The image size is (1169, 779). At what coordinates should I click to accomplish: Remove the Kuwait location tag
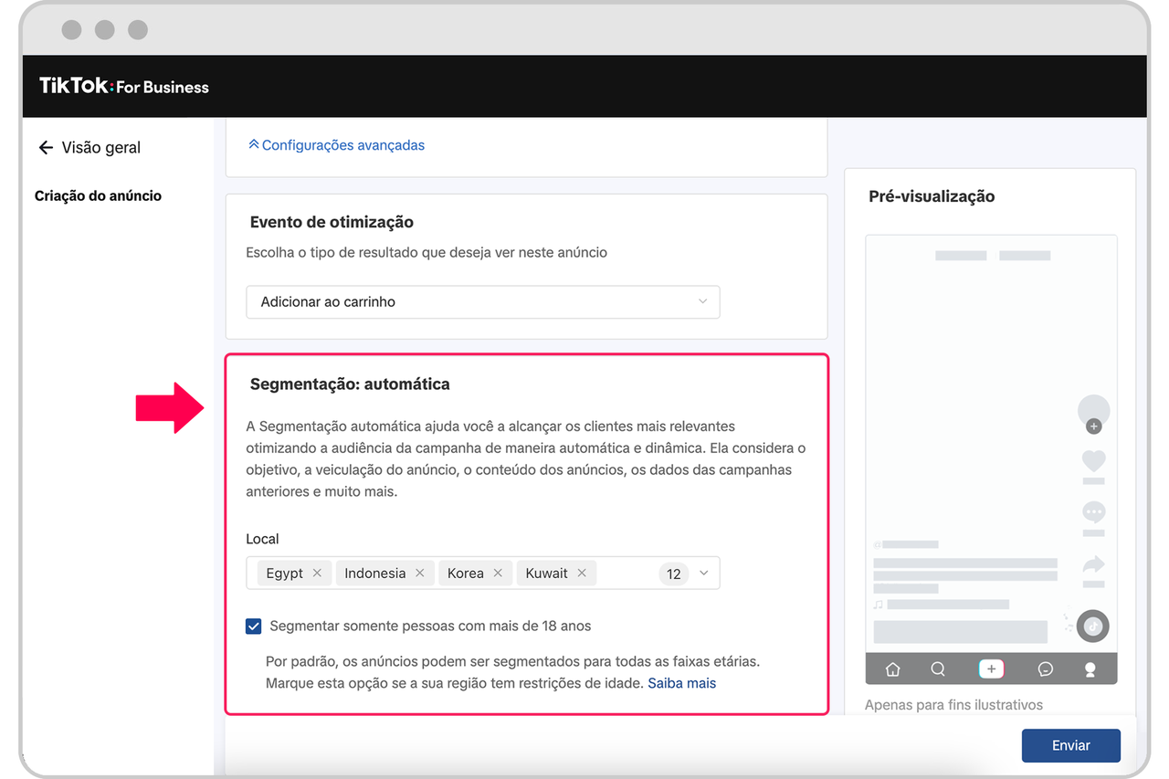pos(582,573)
